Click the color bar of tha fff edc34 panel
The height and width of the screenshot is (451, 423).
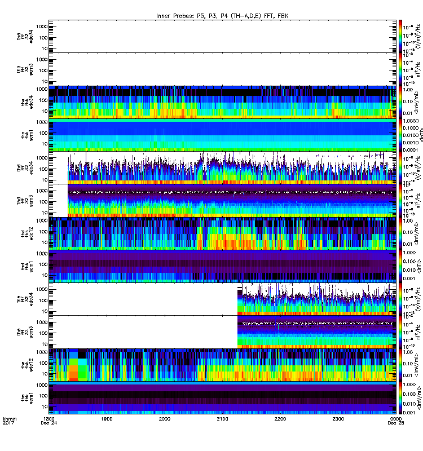click(400, 36)
